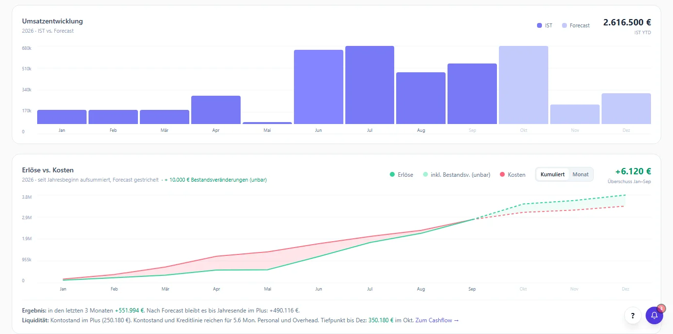Click the Dez forecast bar in Umsatzentwicklung

click(626, 108)
